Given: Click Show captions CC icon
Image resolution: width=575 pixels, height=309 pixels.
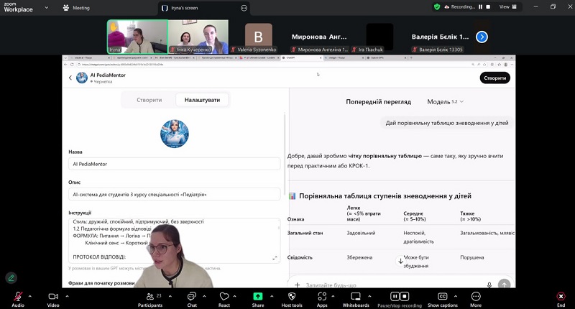Looking at the screenshot, I should [442, 296].
